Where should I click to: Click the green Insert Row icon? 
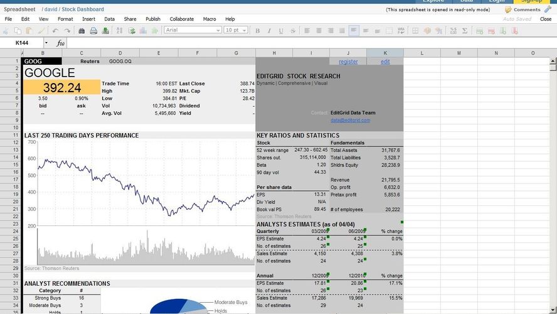tap(480, 31)
